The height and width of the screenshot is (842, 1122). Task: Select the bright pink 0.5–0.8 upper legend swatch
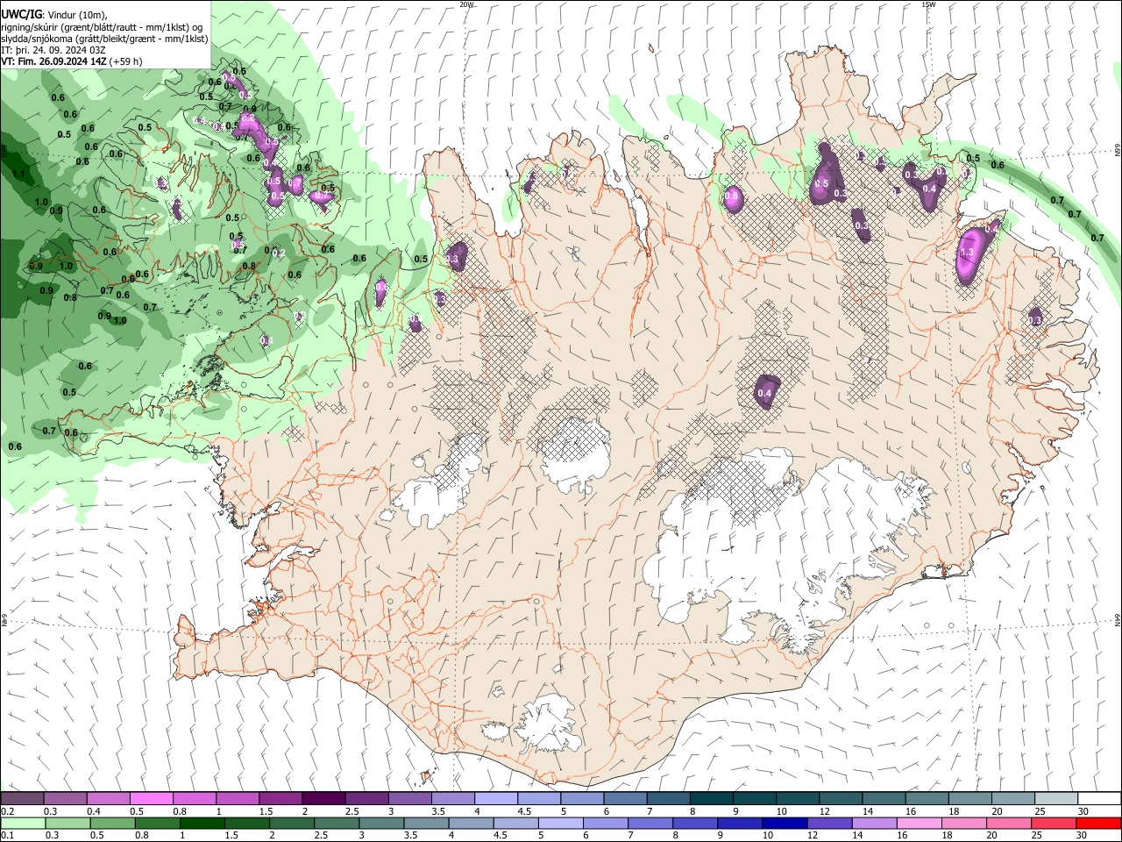point(151,799)
